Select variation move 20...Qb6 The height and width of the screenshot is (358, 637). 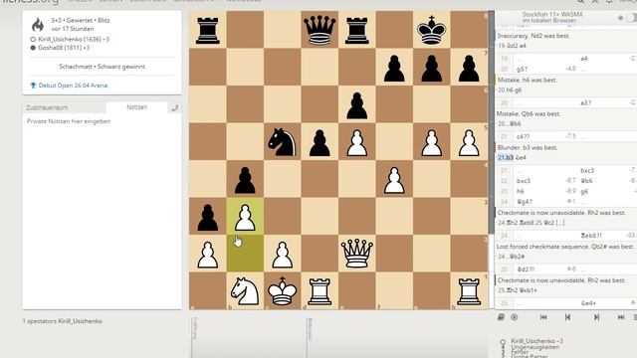[x=509, y=123]
